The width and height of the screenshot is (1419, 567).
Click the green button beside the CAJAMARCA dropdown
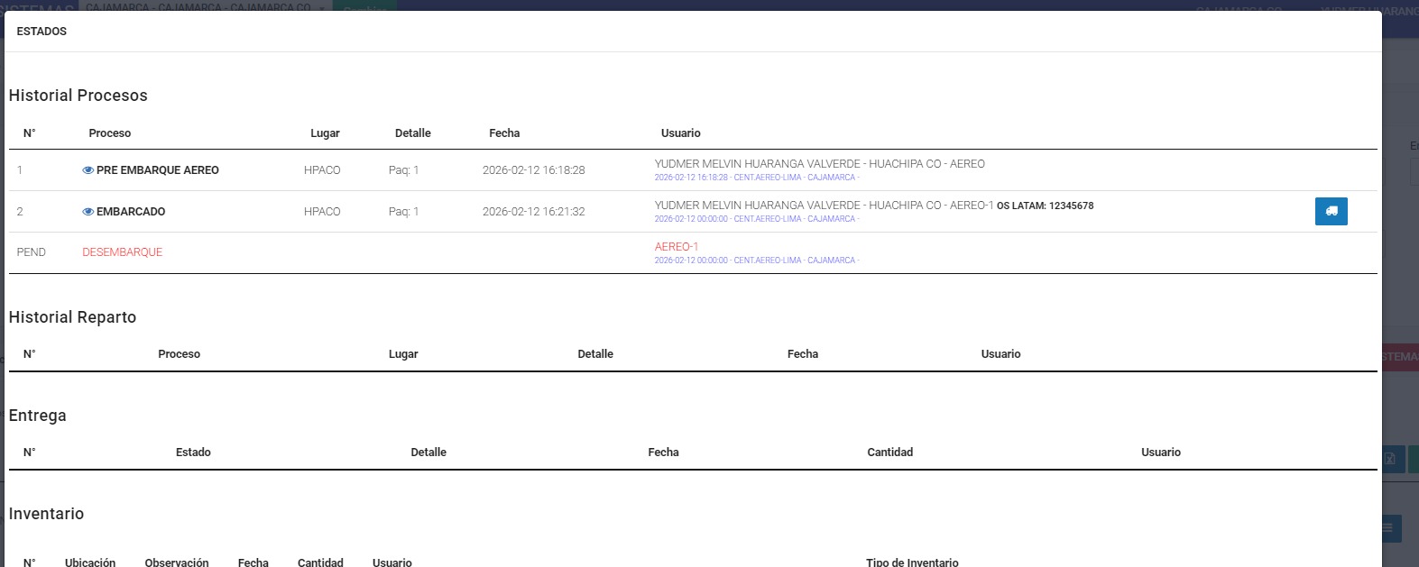coord(364,6)
